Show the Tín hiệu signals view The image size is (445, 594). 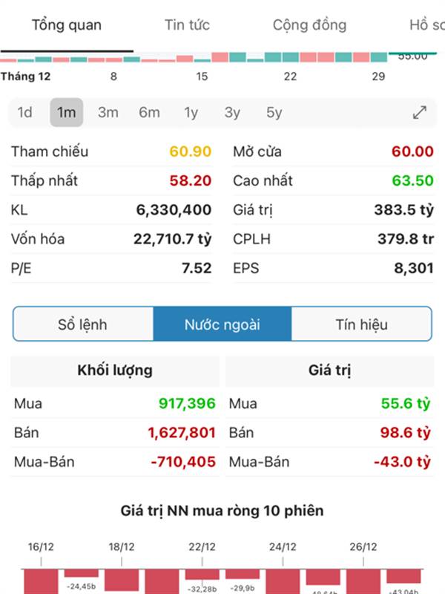pyautogui.click(x=361, y=324)
